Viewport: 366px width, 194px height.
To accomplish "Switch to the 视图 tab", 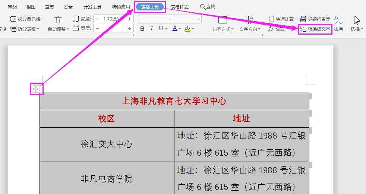I will (31, 7).
